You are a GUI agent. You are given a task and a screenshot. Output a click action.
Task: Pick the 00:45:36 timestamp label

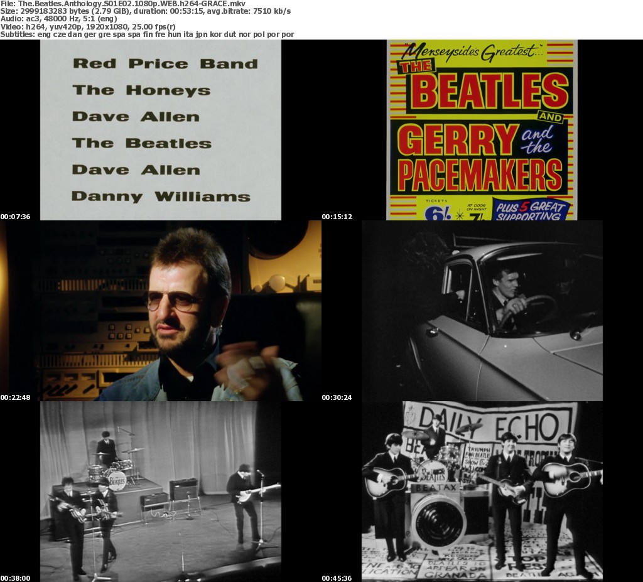(337, 578)
